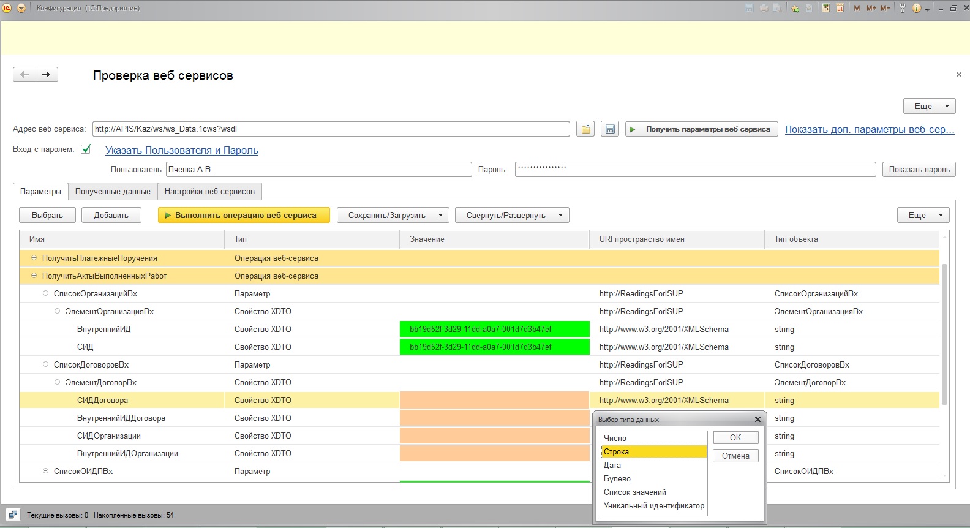Viewport: 970px width, 528px height.
Task: Choose Уникальный идентификатор in the type list
Action: click(x=654, y=505)
